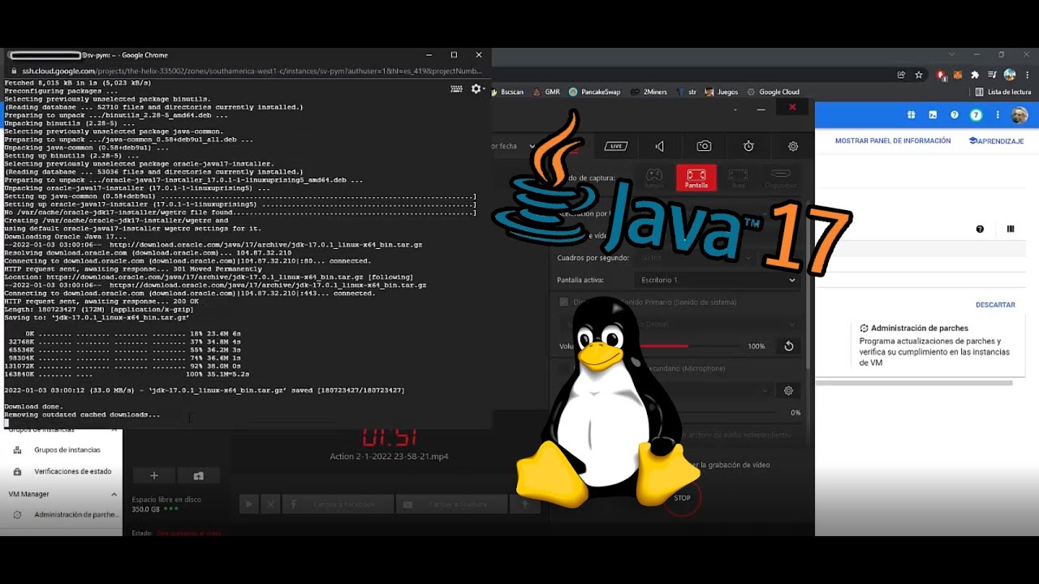
Task: Stop recording with STOP button
Action: tap(682, 497)
